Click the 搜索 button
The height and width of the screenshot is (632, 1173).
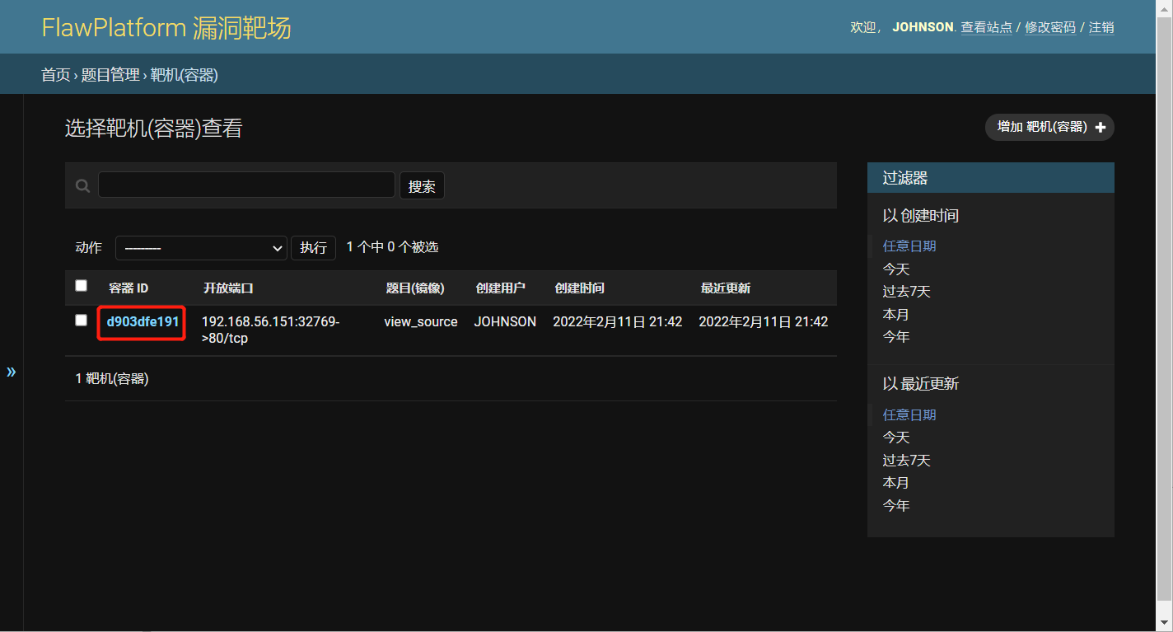pyautogui.click(x=422, y=186)
